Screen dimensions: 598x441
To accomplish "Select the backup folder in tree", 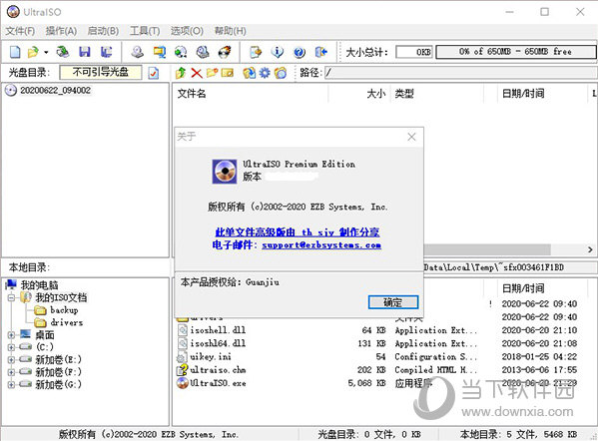I will [x=64, y=310].
